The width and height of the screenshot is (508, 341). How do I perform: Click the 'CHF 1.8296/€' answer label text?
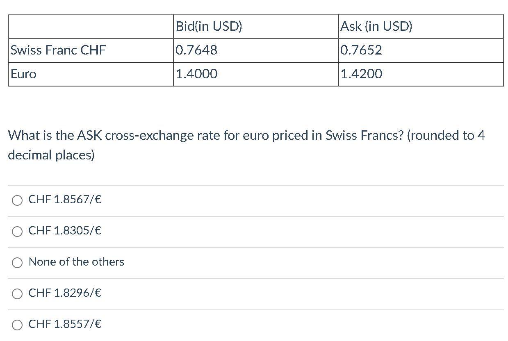[x=65, y=293]
